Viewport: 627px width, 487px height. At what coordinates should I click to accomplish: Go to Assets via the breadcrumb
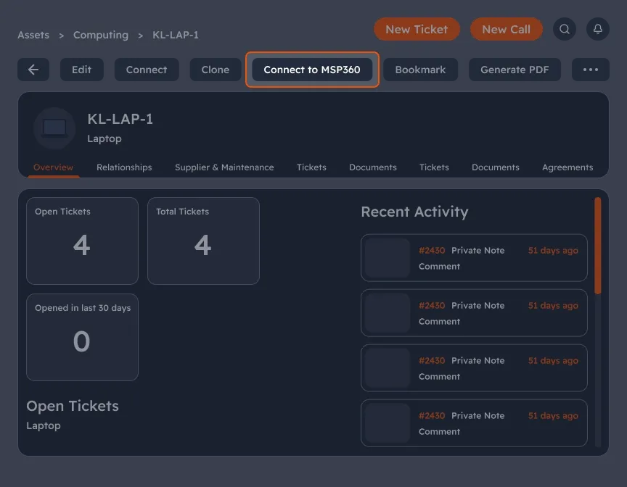tap(33, 35)
